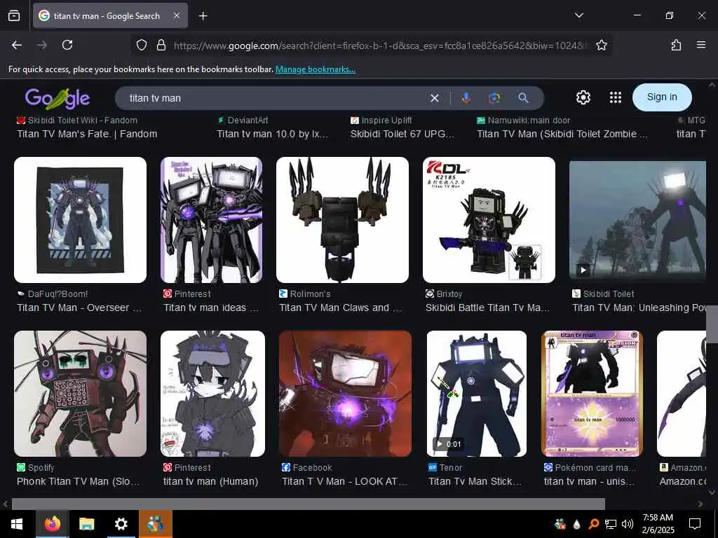Click the horizontal page scrollbar
Image resolution: width=718 pixels, height=538 pixels.
click(x=309, y=504)
